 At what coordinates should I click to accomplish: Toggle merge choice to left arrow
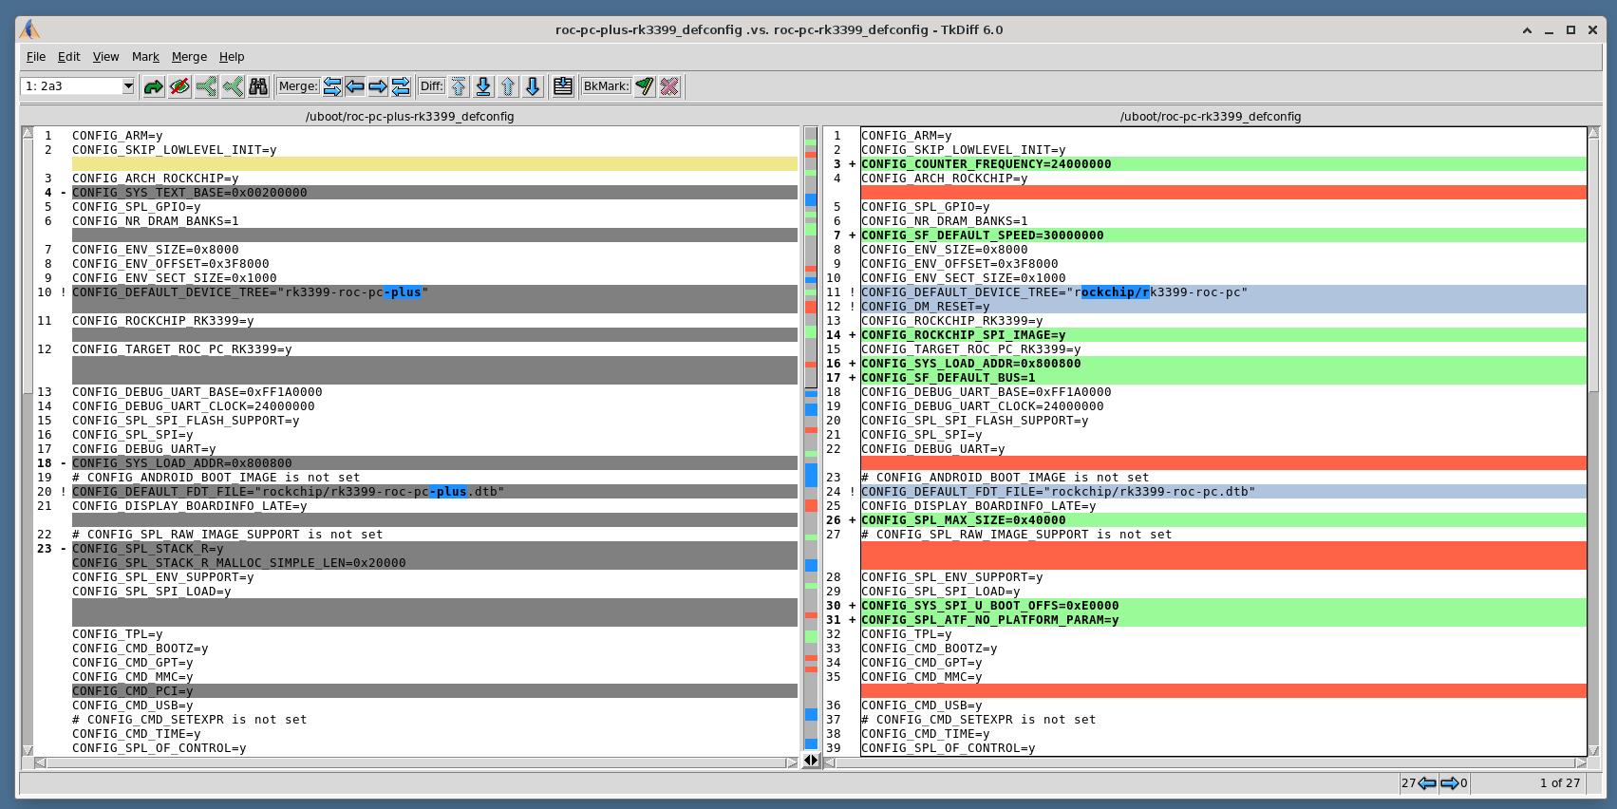click(355, 86)
